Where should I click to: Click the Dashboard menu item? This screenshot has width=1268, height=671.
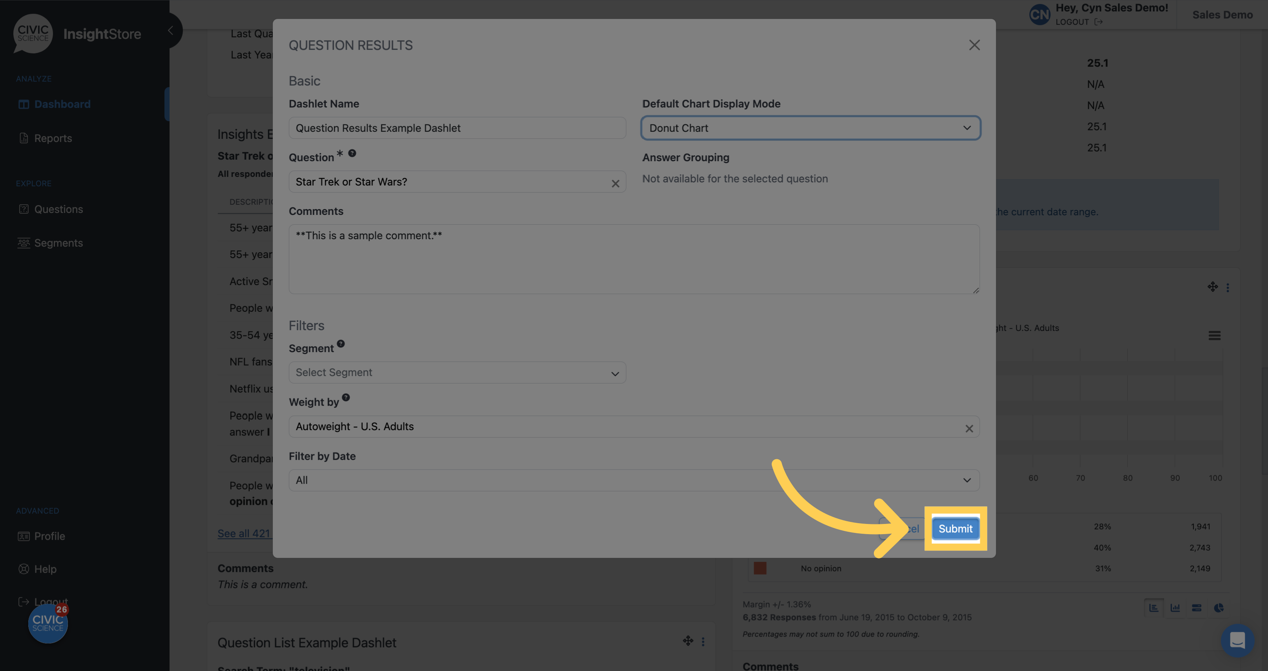62,105
